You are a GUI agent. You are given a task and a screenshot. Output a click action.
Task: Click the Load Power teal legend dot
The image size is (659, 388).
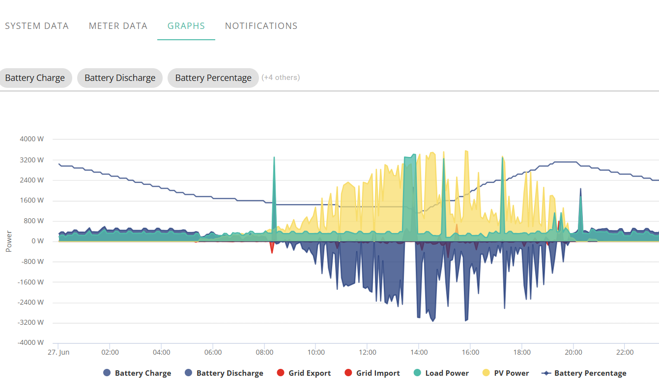pyautogui.click(x=418, y=373)
